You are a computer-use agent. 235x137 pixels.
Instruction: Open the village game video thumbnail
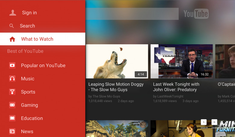coord(117,129)
